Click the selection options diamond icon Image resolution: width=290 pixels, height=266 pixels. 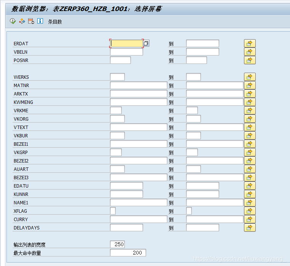point(22,21)
